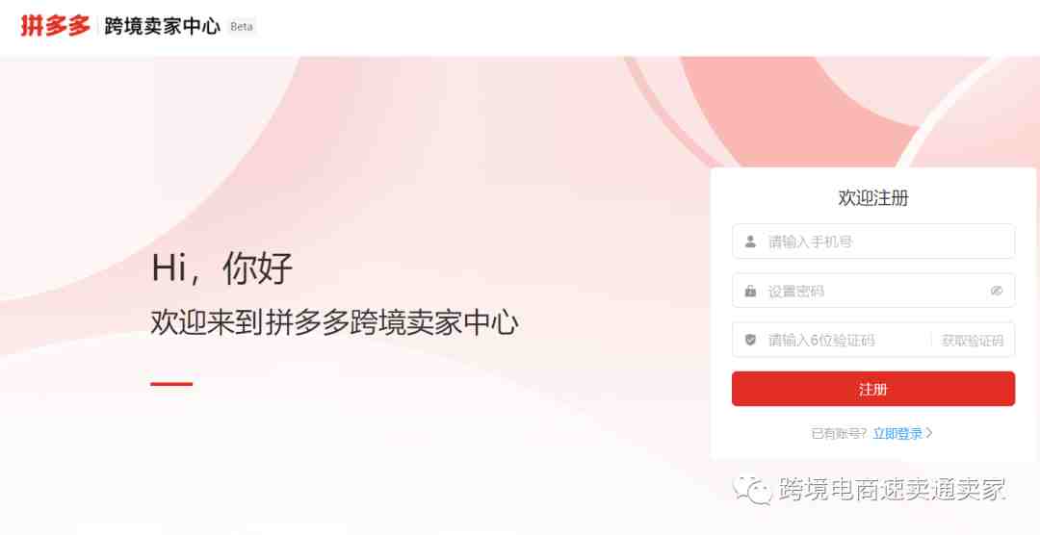Click the 欢迎来到拼多多跨境卖家中心 text
The image size is (1040, 535).
[334, 322]
